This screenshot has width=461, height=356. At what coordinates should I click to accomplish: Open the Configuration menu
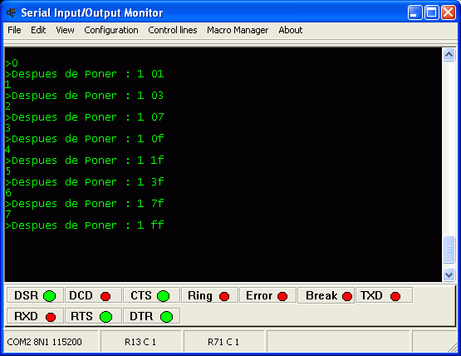(x=111, y=30)
